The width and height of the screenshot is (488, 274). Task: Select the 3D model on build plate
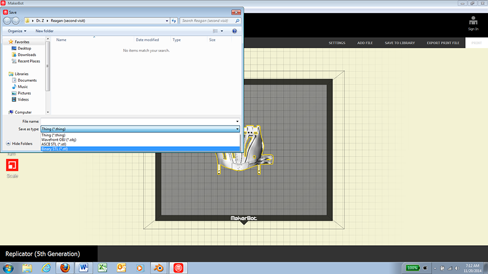pos(245,159)
